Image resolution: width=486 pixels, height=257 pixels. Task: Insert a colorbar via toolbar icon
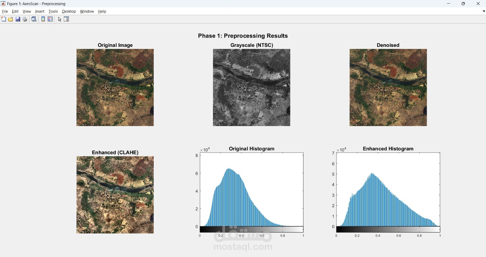(x=43, y=19)
